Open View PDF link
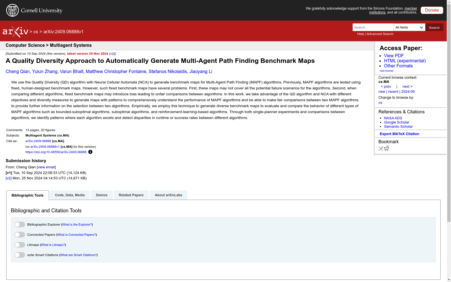 394,56
